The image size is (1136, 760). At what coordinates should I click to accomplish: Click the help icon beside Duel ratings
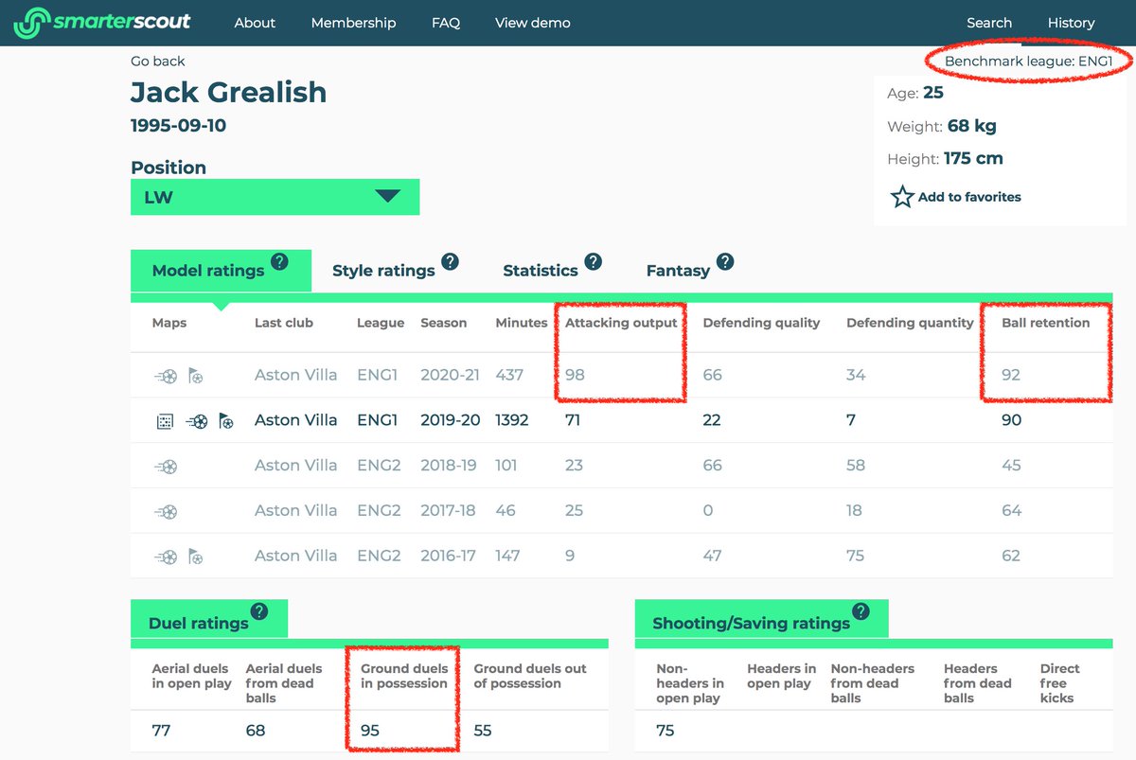click(259, 611)
